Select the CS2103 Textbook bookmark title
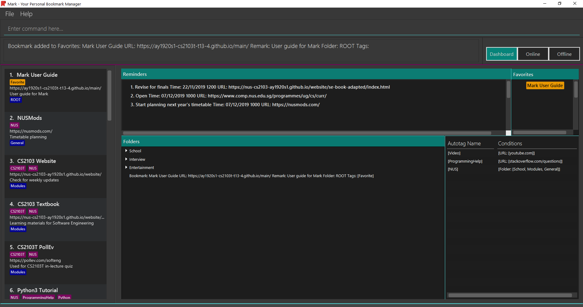The height and width of the screenshot is (307, 583). [38, 204]
